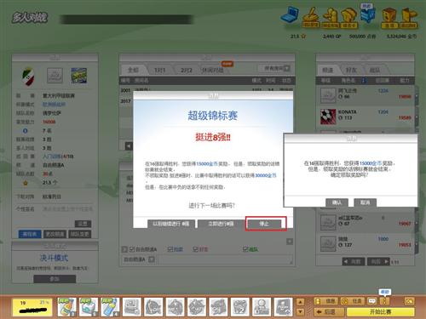Click the eighth grey skill slot

point(283,307)
